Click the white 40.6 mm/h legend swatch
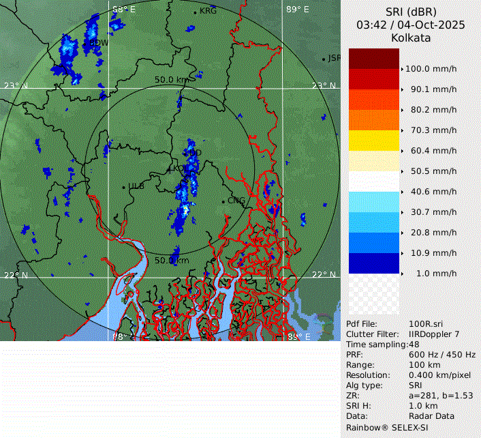The image size is (481, 438). click(374, 181)
